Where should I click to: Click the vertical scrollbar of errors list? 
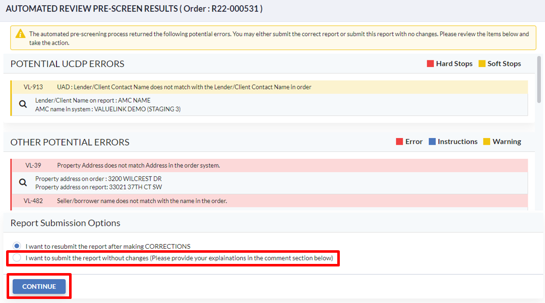coord(539,79)
